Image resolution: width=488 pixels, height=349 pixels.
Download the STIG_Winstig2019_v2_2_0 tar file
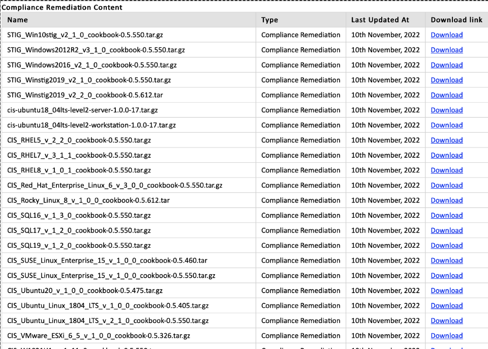click(x=446, y=95)
